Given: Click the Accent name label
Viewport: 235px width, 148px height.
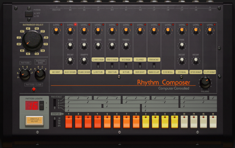Looking at the screenshot, I should 56,72.
